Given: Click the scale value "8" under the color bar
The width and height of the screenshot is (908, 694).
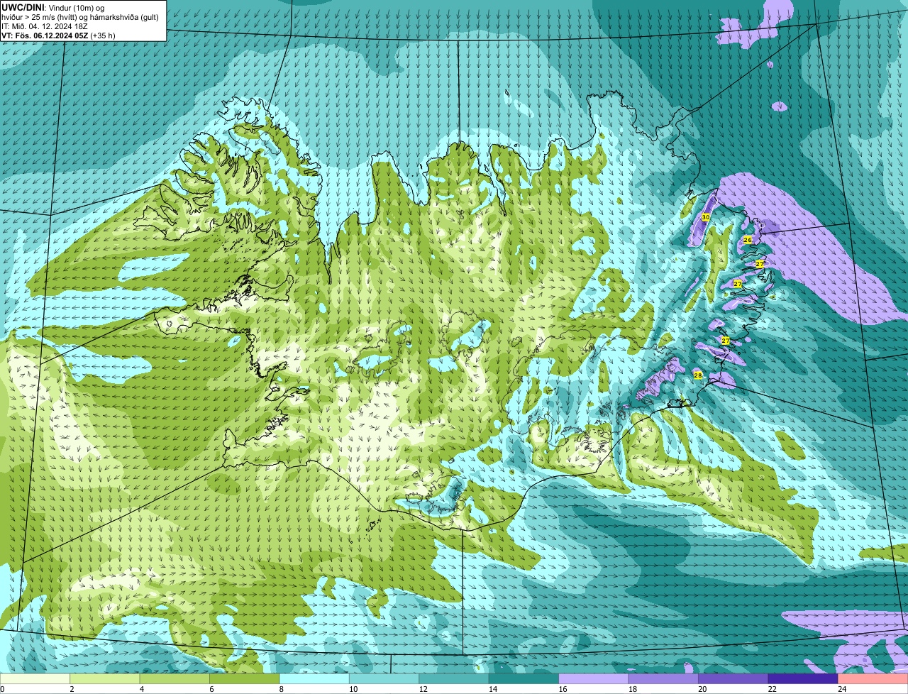Looking at the screenshot, I should pyautogui.click(x=282, y=689).
